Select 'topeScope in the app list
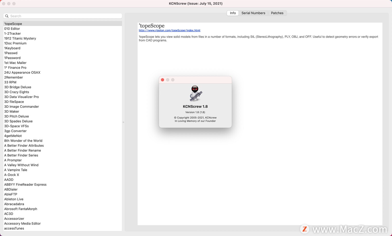The image size is (392, 236). coord(63,24)
